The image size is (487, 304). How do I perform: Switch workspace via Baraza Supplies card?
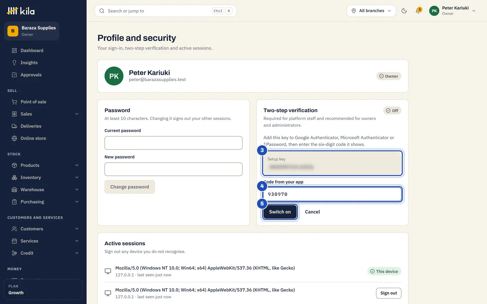(32, 31)
